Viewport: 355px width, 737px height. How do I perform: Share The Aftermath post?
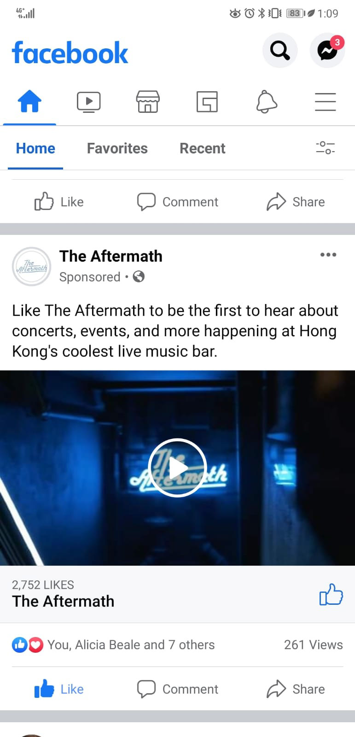click(x=296, y=689)
